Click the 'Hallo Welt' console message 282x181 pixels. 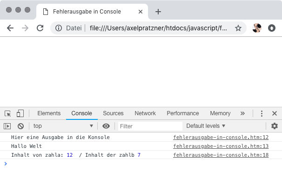pos(27,146)
